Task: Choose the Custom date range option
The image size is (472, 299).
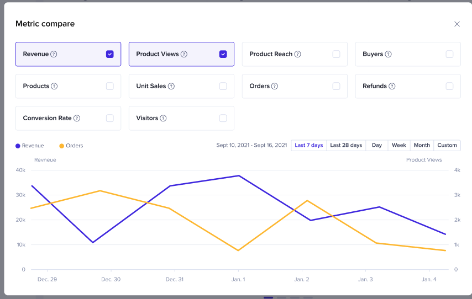Action: (x=447, y=145)
